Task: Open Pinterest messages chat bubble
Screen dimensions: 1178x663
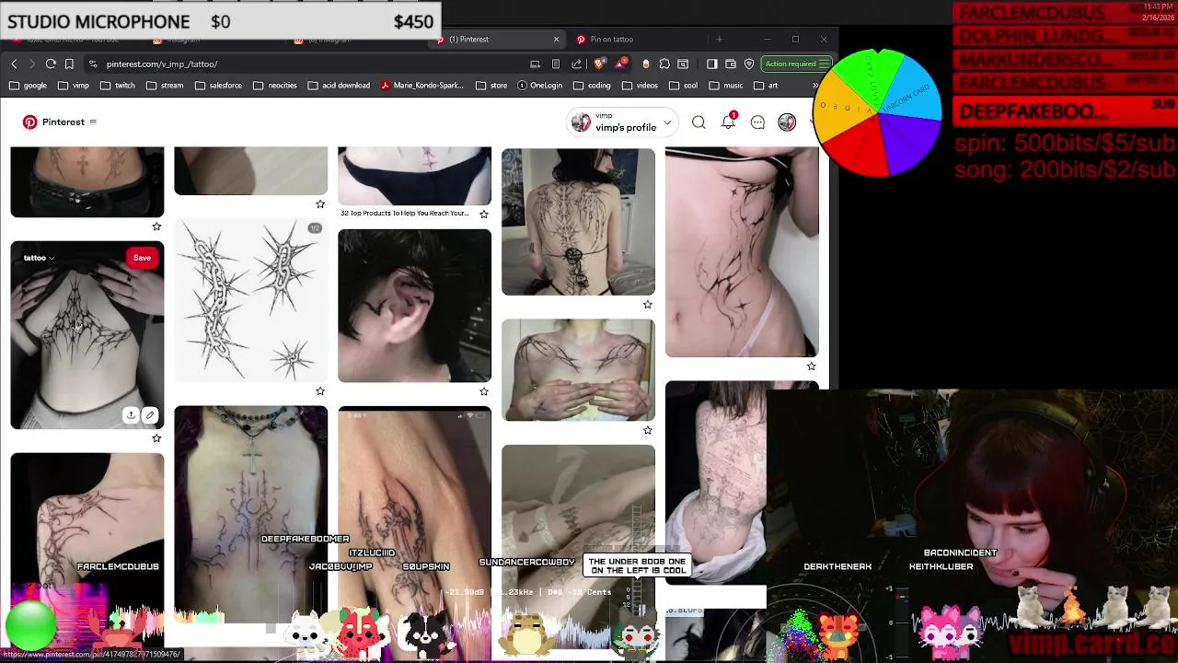Action: pyautogui.click(x=757, y=122)
